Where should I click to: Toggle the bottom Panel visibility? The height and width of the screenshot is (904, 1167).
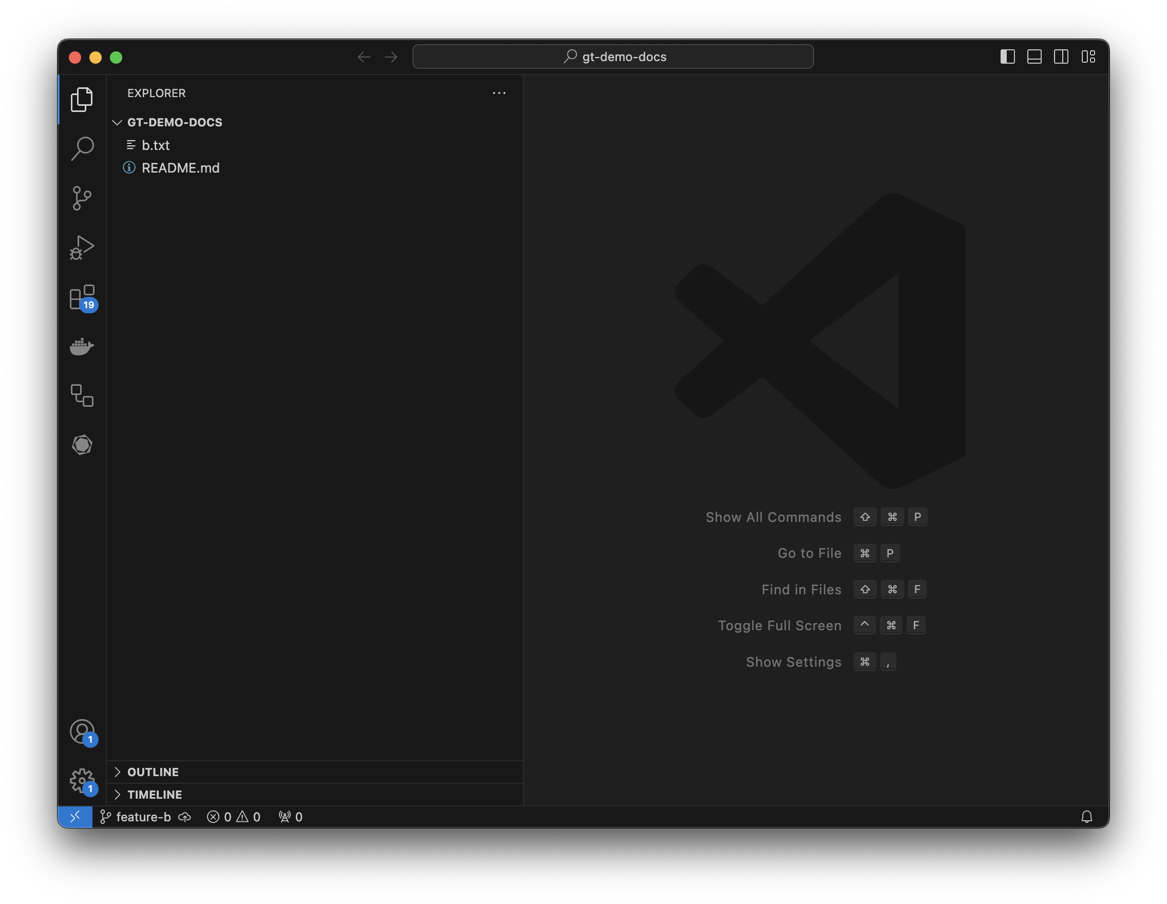click(1034, 56)
